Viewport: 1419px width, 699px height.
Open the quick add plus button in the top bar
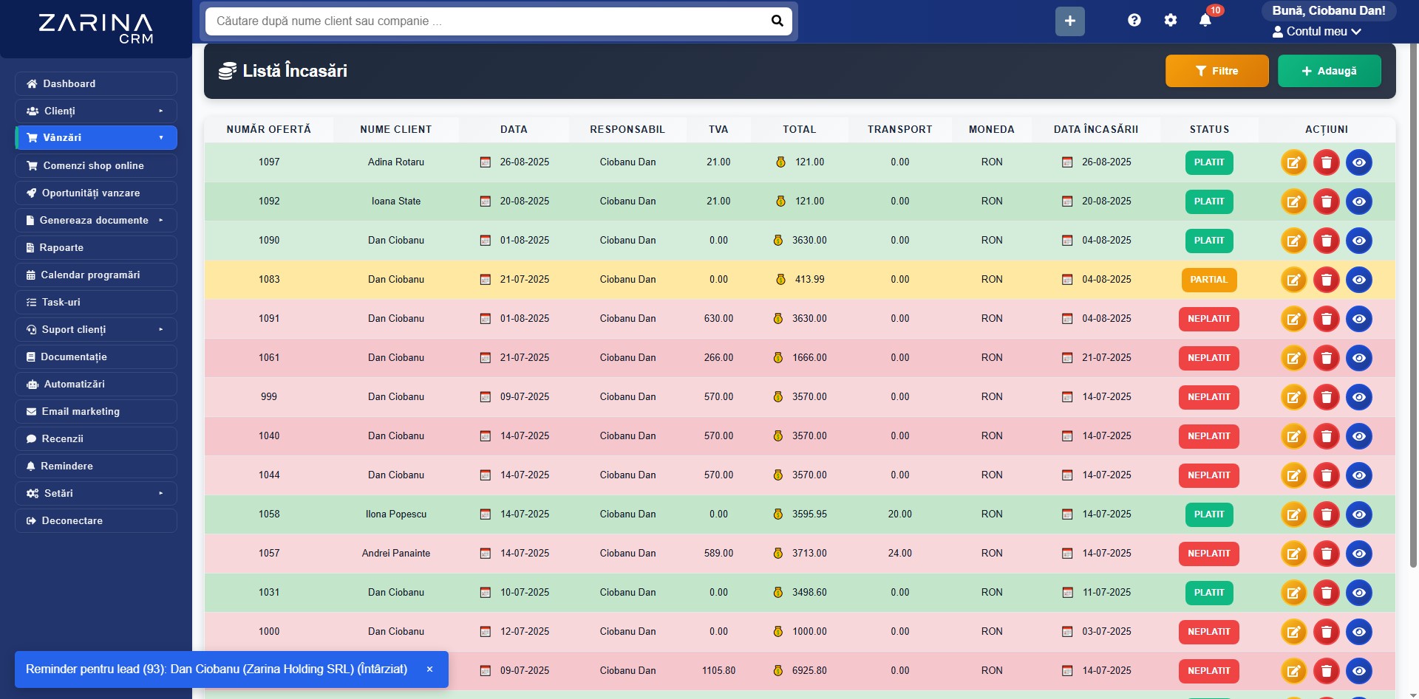tap(1069, 21)
